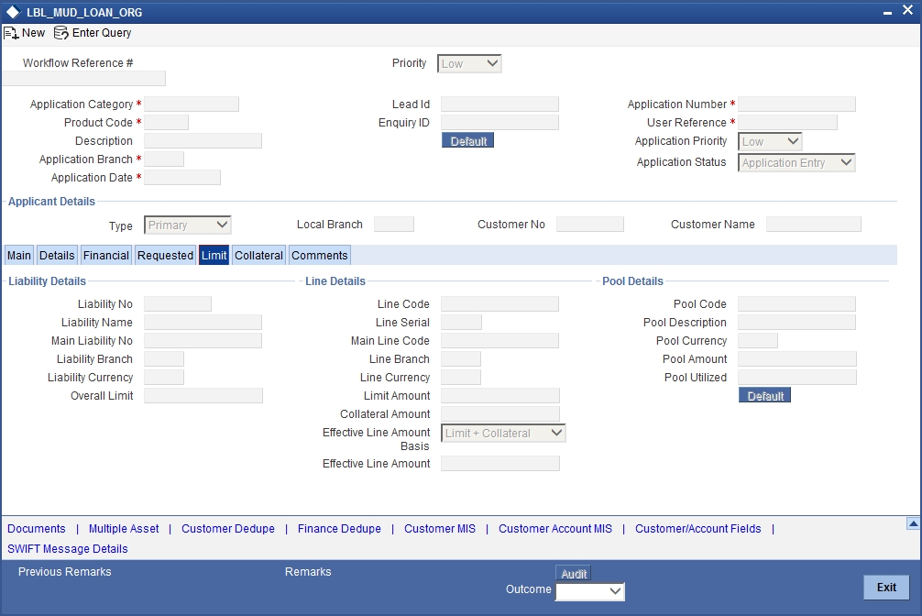Open the Customer MIS link
Image resolution: width=922 pixels, height=616 pixels.
click(x=440, y=528)
